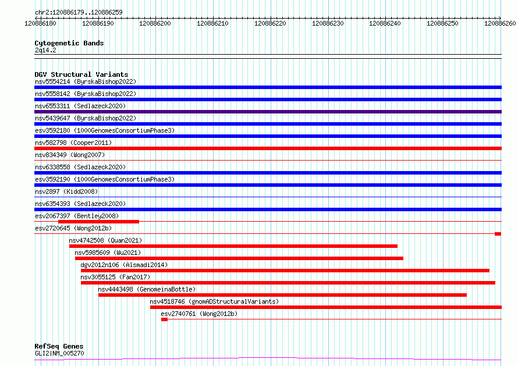The width and height of the screenshot is (518, 366).
Task: Click the chr2:120886179..120886259 region label
Action: (79, 12)
